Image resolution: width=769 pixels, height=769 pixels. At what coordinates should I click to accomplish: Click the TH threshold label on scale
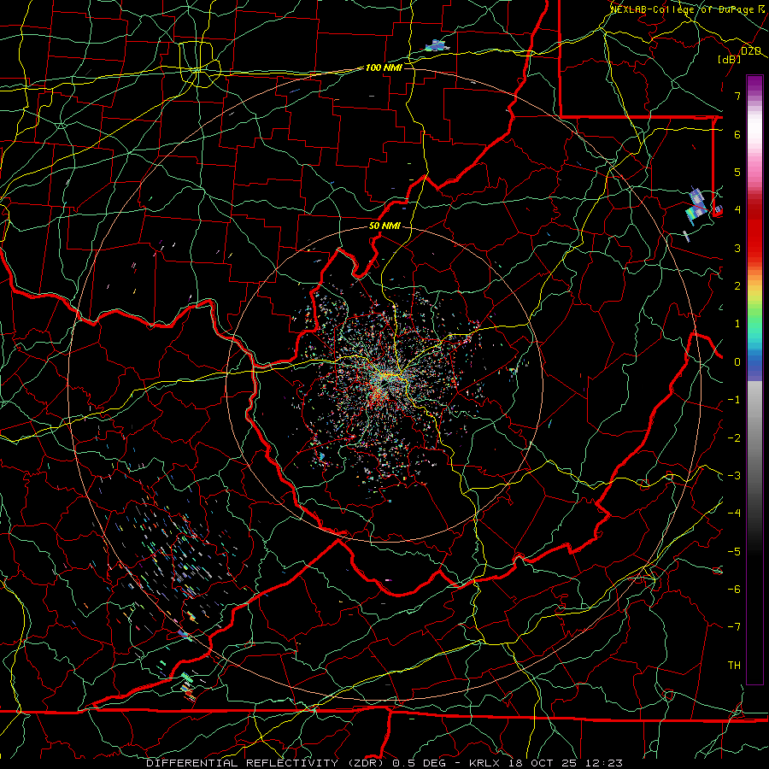[x=734, y=666]
